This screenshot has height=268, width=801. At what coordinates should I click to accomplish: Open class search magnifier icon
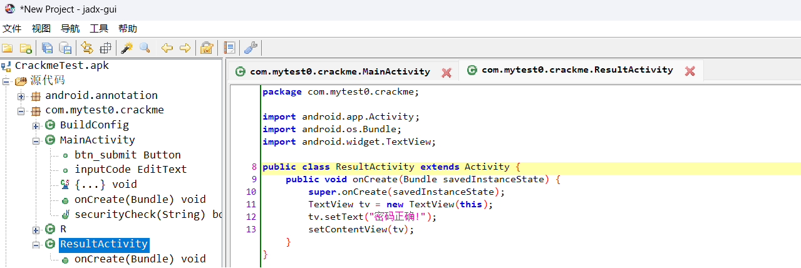pos(145,48)
